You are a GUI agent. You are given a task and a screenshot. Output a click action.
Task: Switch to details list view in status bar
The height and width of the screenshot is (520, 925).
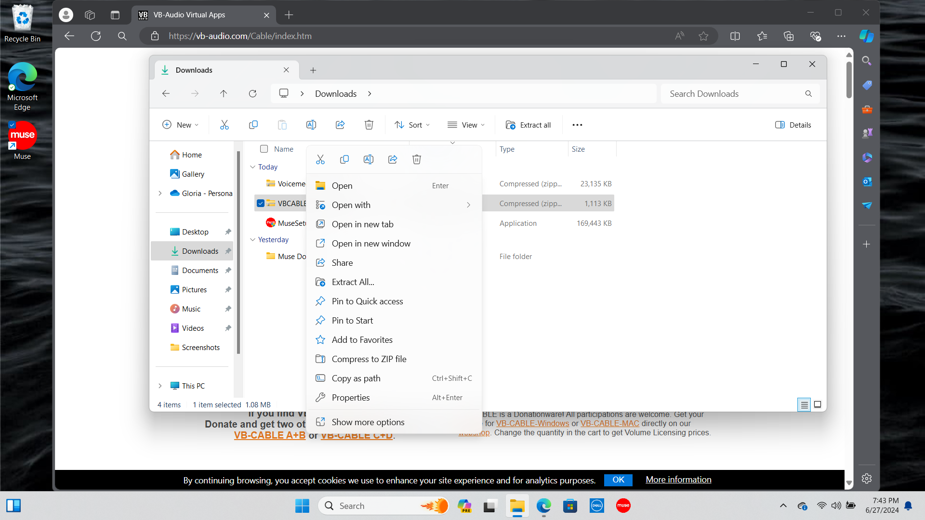click(804, 405)
